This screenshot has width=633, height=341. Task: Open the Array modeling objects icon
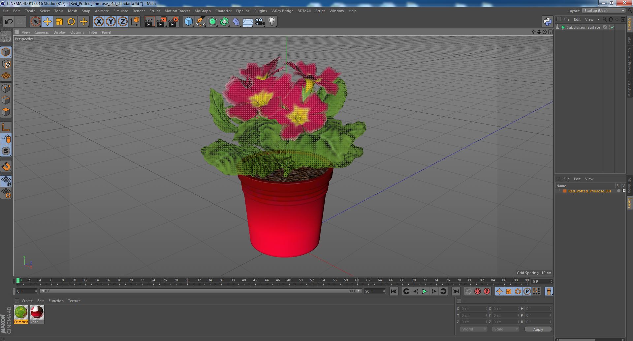pyautogui.click(x=224, y=22)
